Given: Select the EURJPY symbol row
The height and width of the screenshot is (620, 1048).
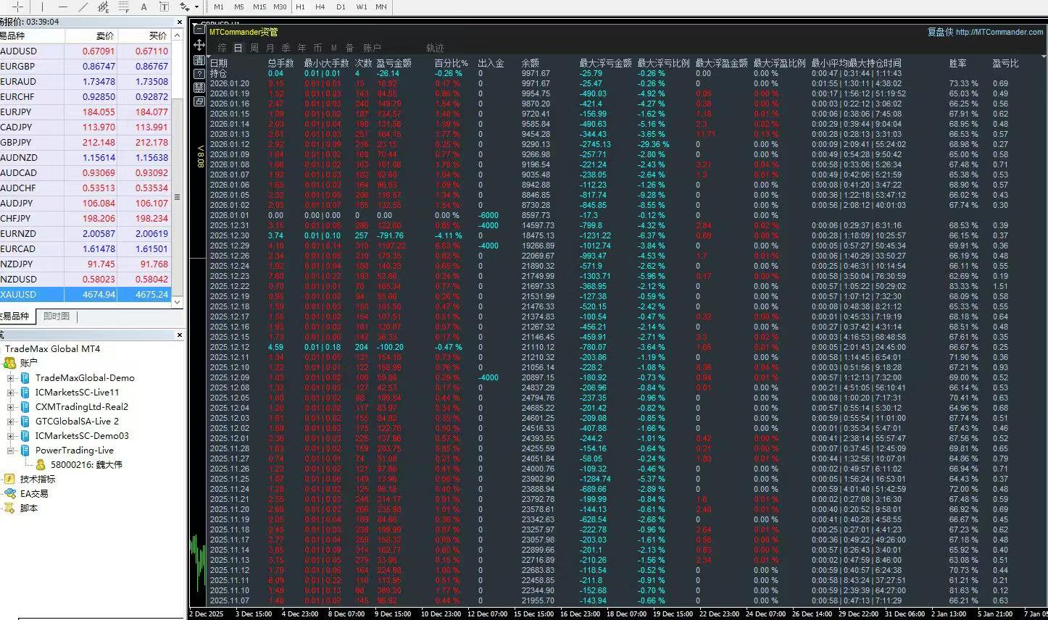Looking at the screenshot, I should click(86, 112).
